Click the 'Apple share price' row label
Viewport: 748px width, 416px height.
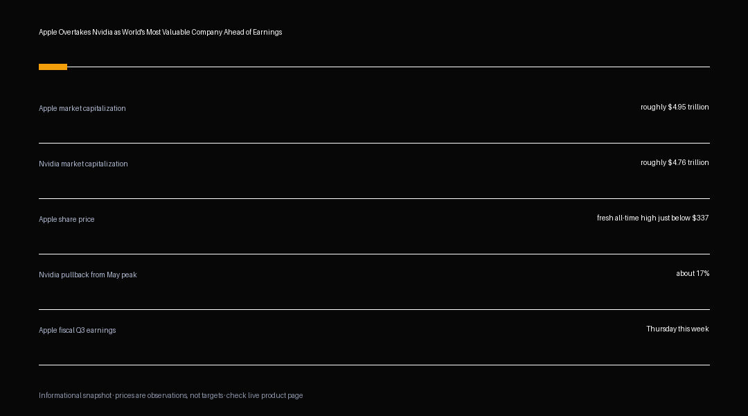pyautogui.click(x=66, y=219)
